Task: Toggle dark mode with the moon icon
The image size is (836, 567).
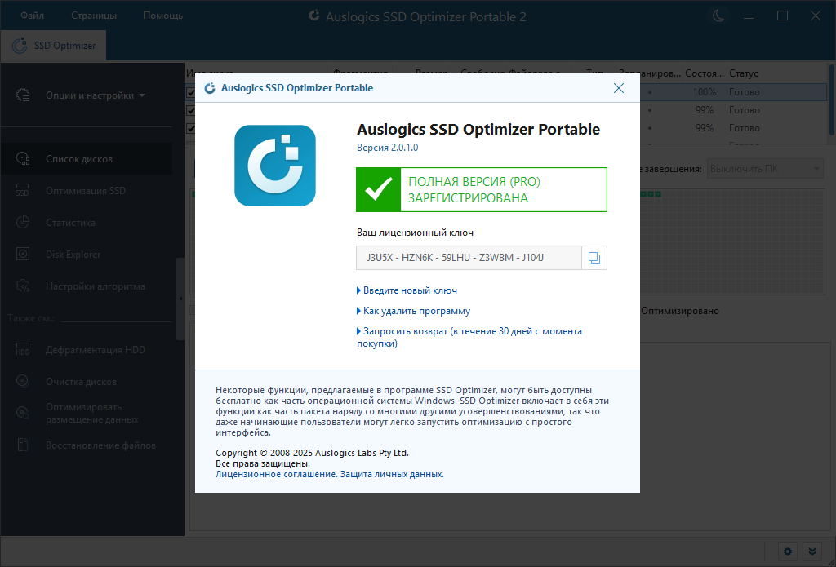Action: [x=718, y=16]
